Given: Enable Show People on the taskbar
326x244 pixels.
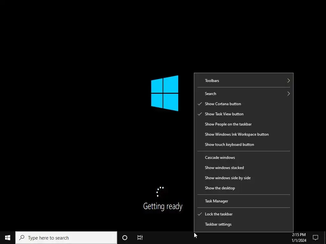Looking at the screenshot, I should click(244, 124).
